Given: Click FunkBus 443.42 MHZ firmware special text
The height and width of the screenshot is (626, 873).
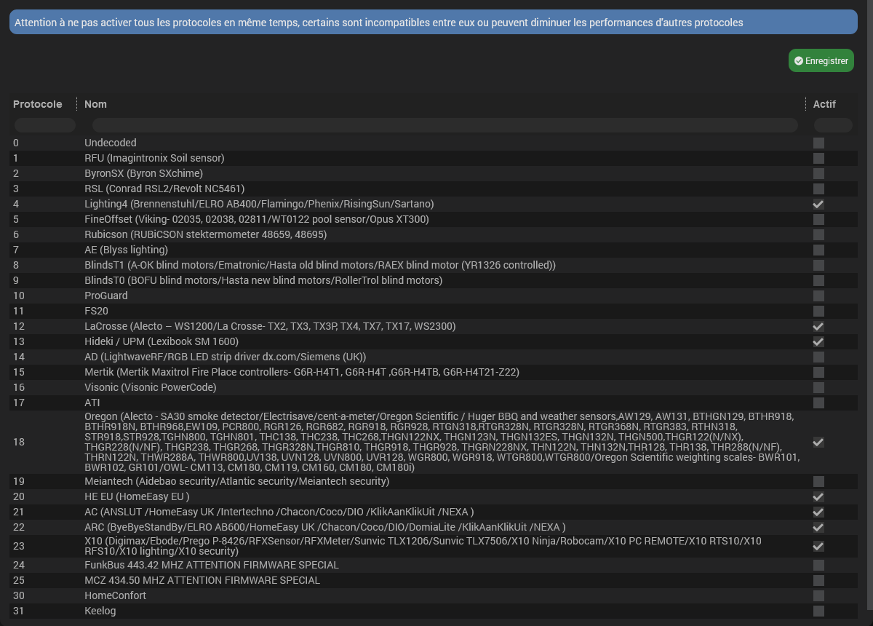Looking at the screenshot, I should coord(212,565).
